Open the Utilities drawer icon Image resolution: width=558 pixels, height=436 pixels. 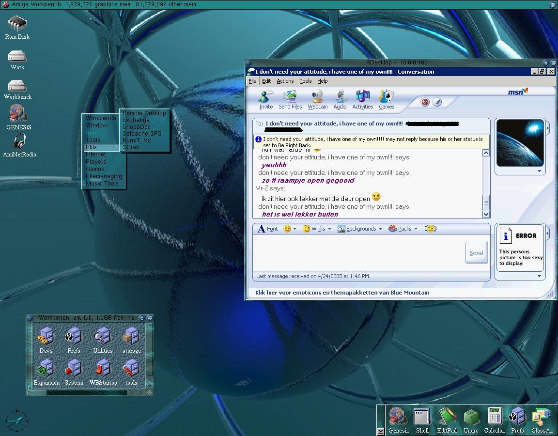(103, 340)
